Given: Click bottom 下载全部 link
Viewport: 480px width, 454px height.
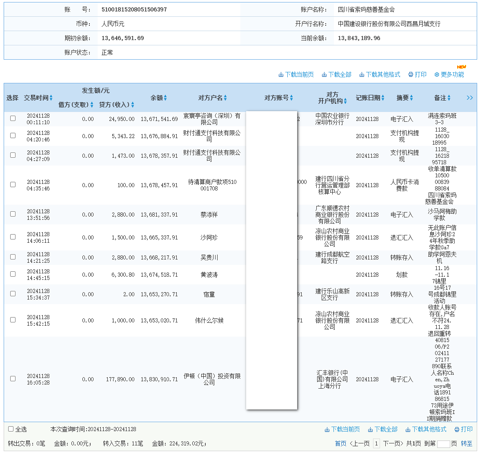Looking at the screenshot, I should tap(383, 429).
